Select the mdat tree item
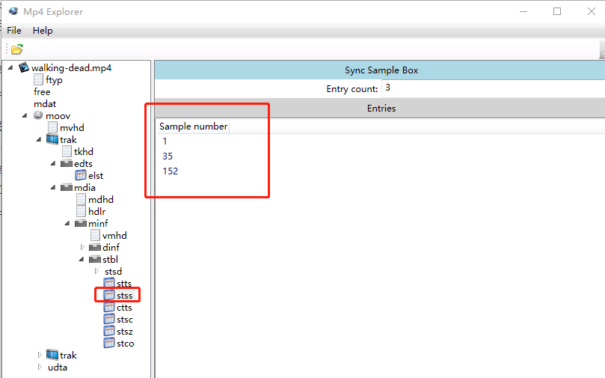Screen dimensions: 605x378 click(45, 104)
